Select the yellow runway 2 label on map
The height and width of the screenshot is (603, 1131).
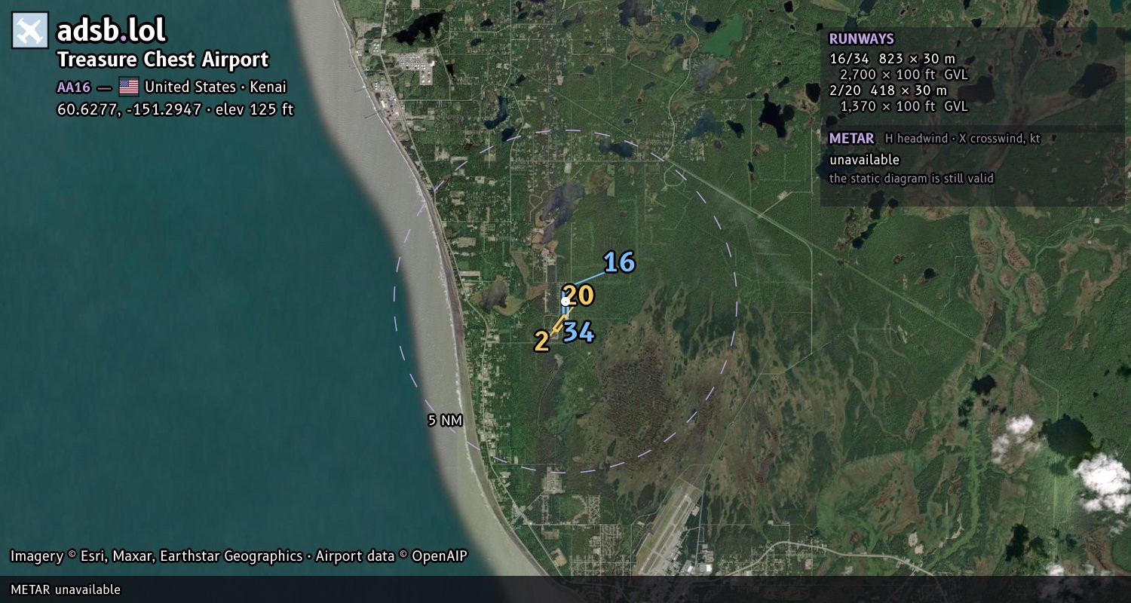[541, 341]
